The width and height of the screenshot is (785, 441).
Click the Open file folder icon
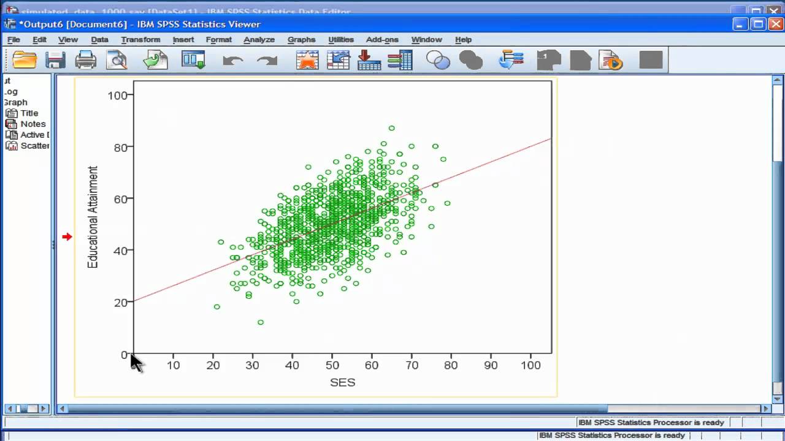click(25, 60)
